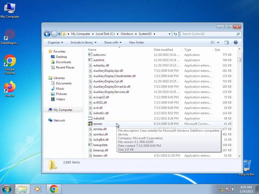Select the autofmt application icon
259x194 pixels.
[x=90, y=60]
